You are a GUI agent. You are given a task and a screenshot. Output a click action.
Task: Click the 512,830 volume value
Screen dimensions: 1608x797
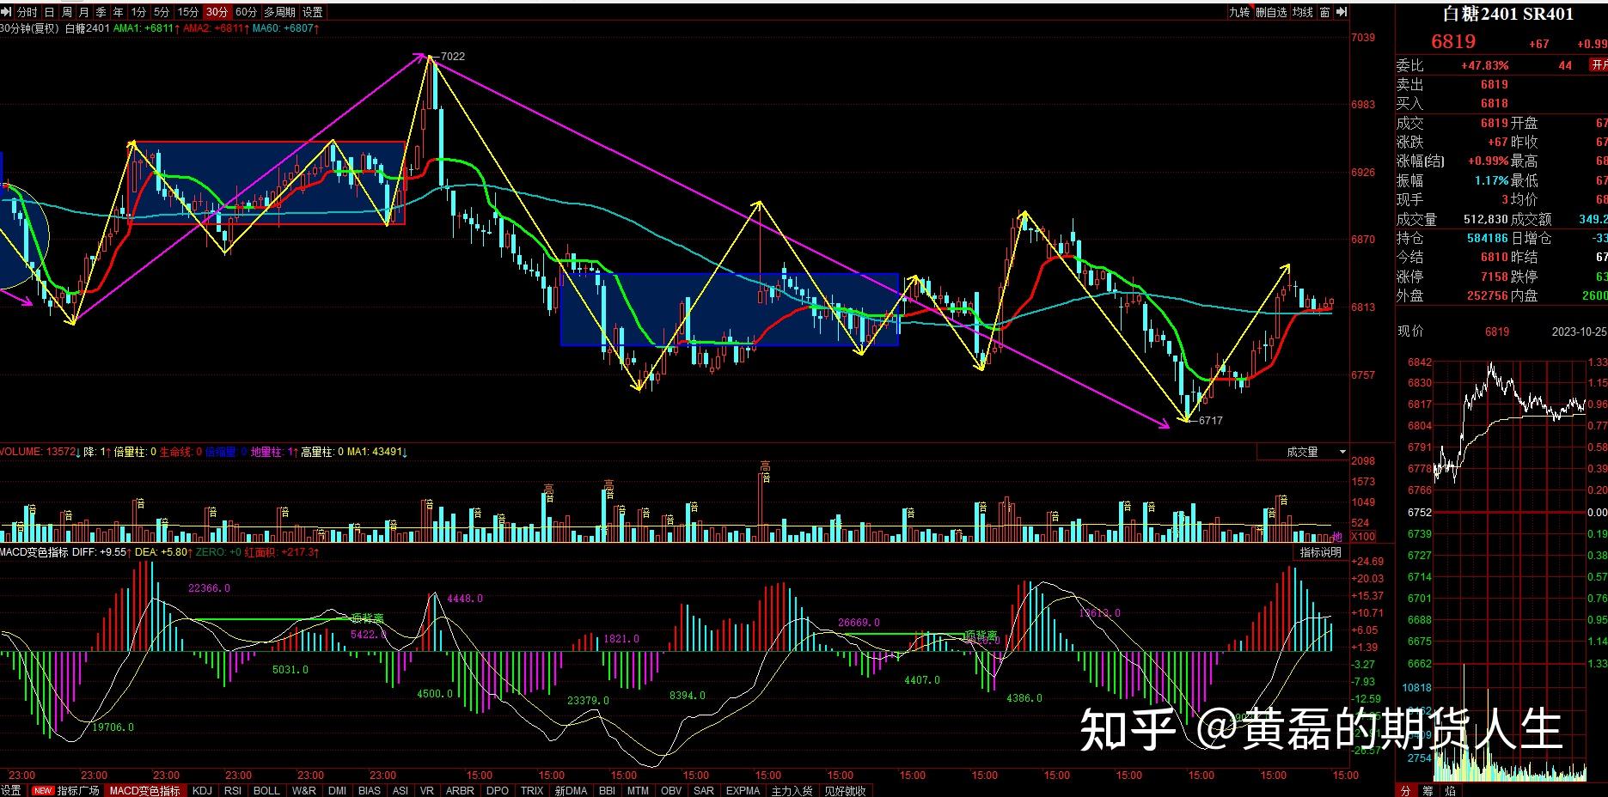[1486, 219]
